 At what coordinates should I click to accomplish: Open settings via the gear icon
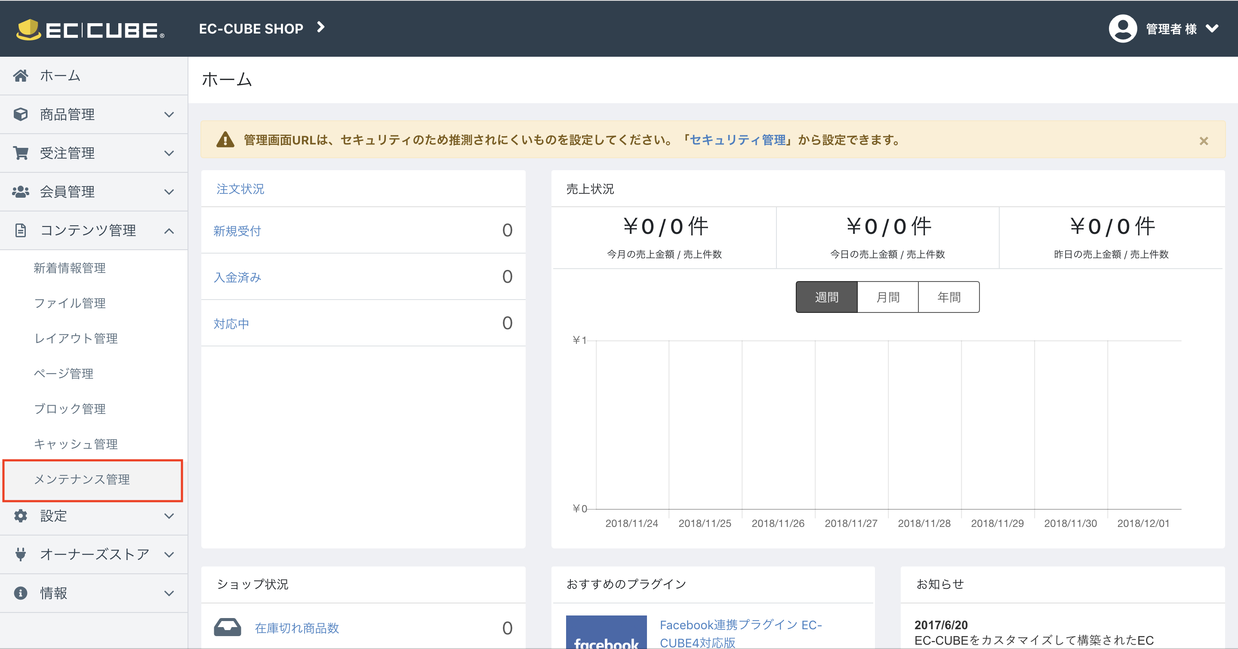coord(20,516)
